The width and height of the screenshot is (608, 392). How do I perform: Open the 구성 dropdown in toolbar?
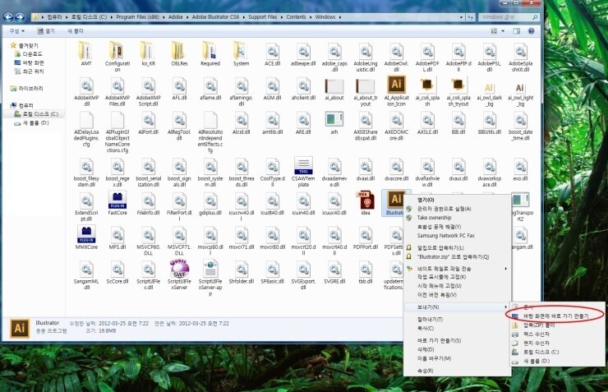click(x=16, y=30)
